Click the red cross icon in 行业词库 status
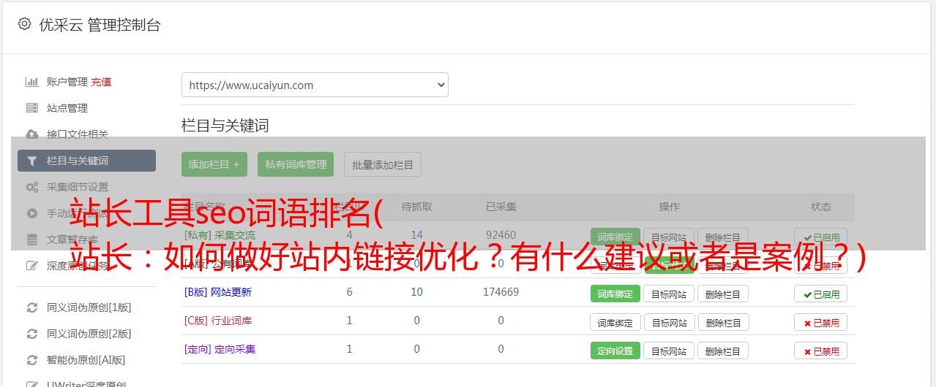This screenshot has height=387, width=936. (x=807, y=323)
